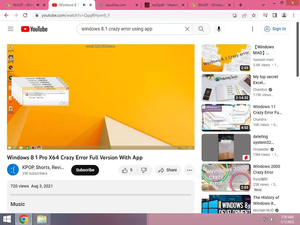The image size is (300, 225).
Task: Clear the search query with X
Action: tap(187, 29)
